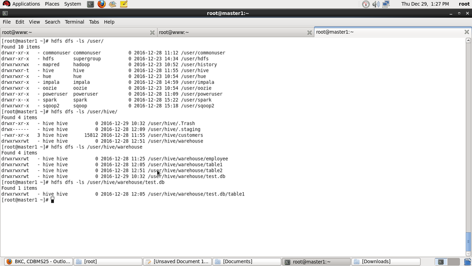The height and width of the screenshot is (266, 472).
Task: Switch to first workspace in pager
Action: [441, 262]
